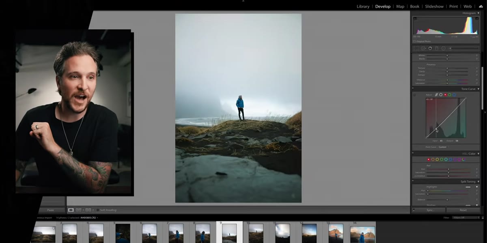Open Before/After view in toolbar
The image size is (487, 243).
(x=79, y=210)
